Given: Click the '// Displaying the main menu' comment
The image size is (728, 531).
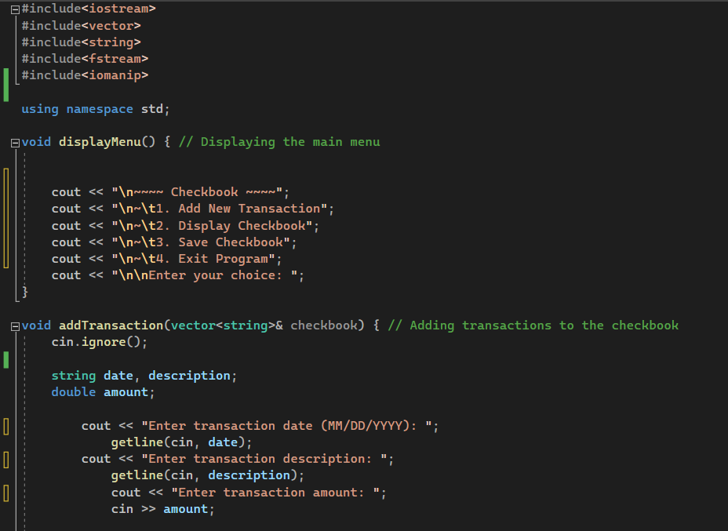Looking at the screenshot, I should (279, 141).
